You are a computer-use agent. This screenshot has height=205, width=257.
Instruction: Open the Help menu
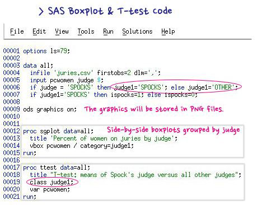168,31
